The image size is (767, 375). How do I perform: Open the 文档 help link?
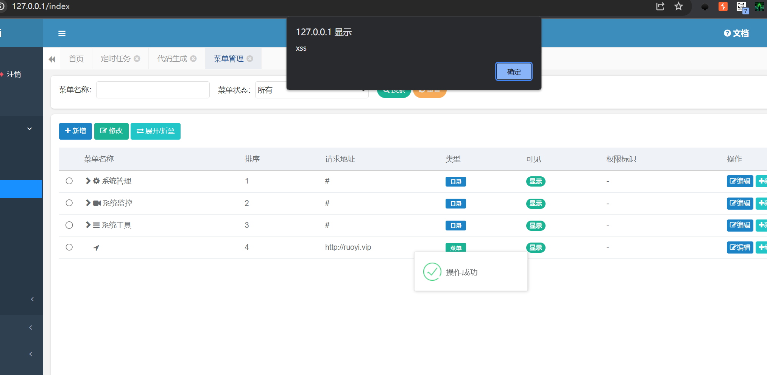736,33
